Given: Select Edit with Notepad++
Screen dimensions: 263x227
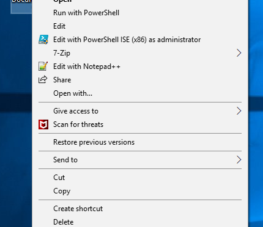Looking at the screenshot, I should [x=140, y=67].
